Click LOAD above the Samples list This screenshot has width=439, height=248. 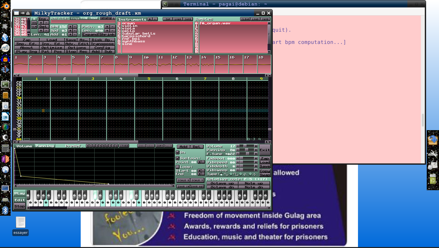(x=255, y=19)
